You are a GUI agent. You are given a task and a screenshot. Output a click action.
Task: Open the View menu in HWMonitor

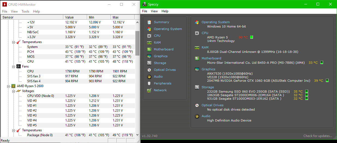14,11
